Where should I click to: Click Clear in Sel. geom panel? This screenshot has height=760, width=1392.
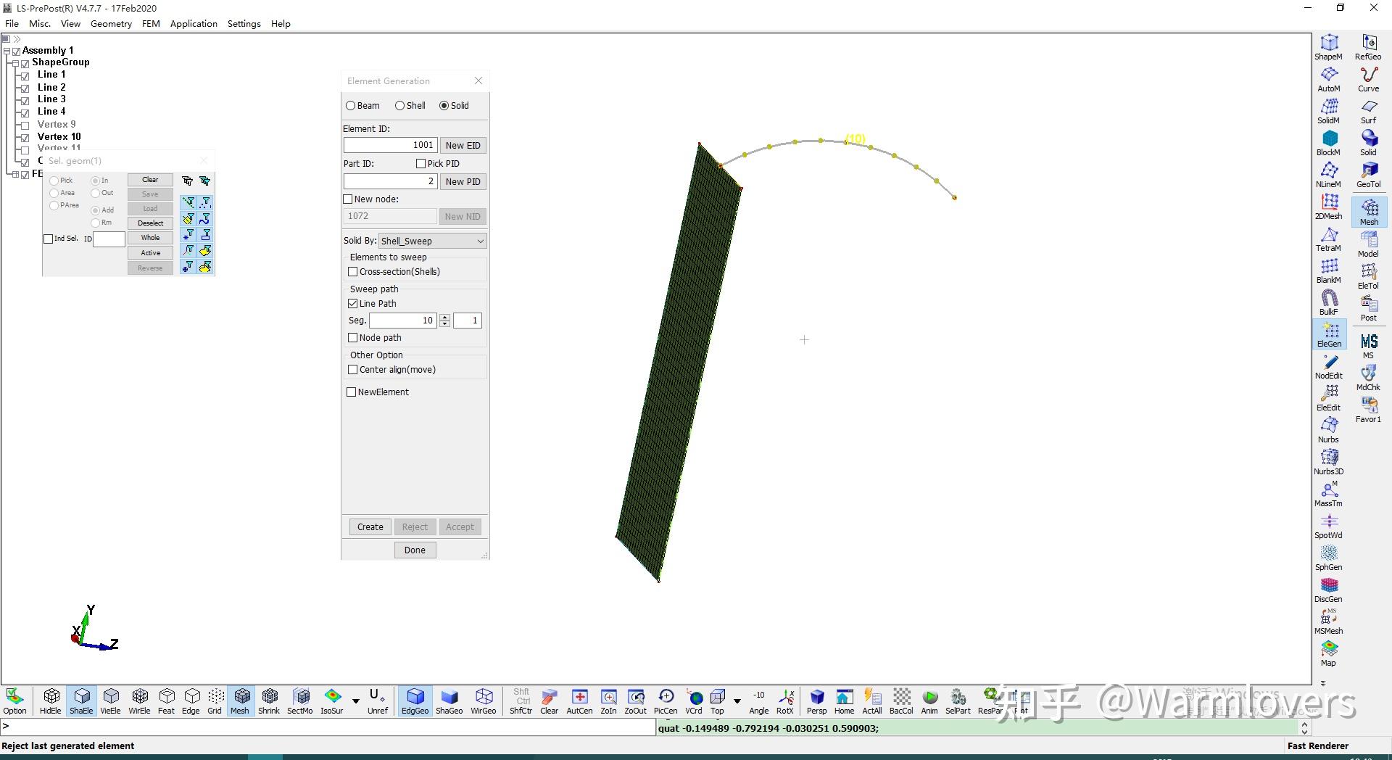[x=150, y=180]
